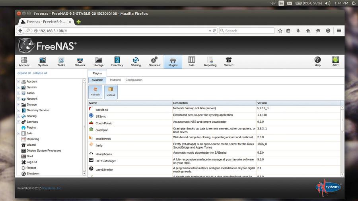Select Wizard in the sidebar tree
Image resolution: width=358 pixels, height=201 pixels.
31,145
